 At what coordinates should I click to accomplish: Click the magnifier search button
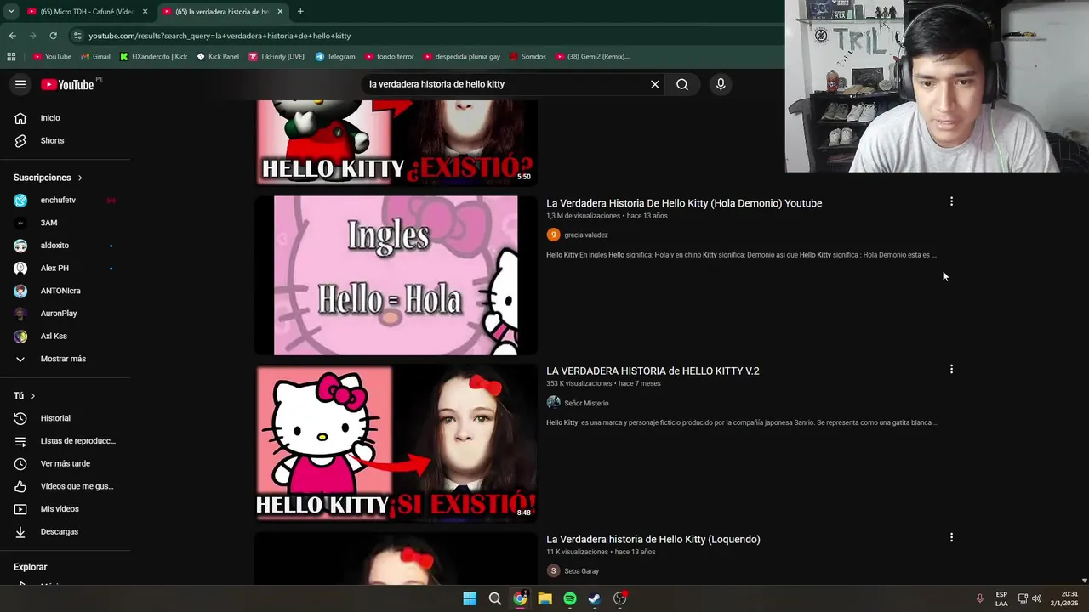pos(682,84)
